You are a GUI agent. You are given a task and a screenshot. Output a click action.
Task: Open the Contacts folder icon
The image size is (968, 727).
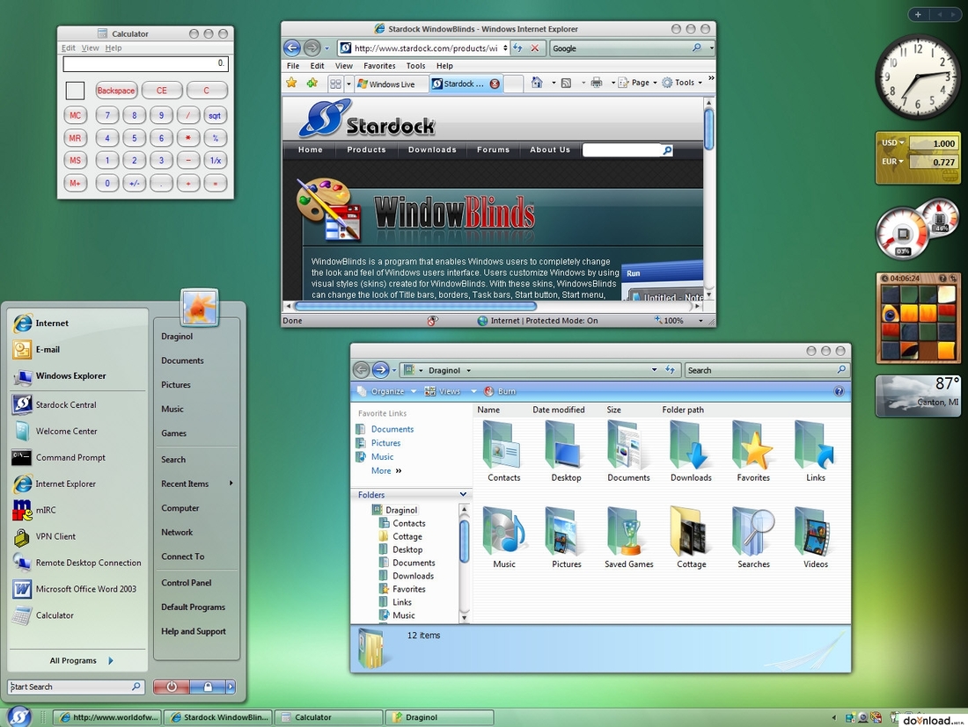point(503,445)
